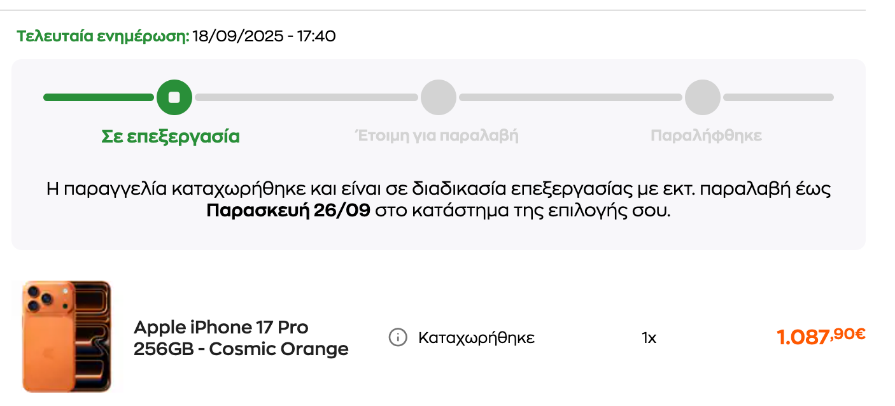Select the Παραλήφθηκε step label
The height and width of the screenshot is (406, 895).
coord(706,136)
